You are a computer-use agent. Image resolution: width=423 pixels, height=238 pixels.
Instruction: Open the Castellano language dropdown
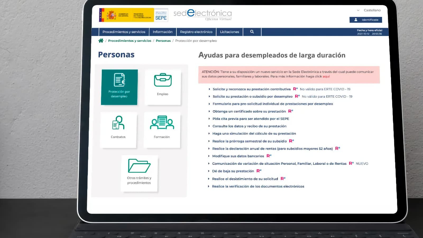[369, 10]
